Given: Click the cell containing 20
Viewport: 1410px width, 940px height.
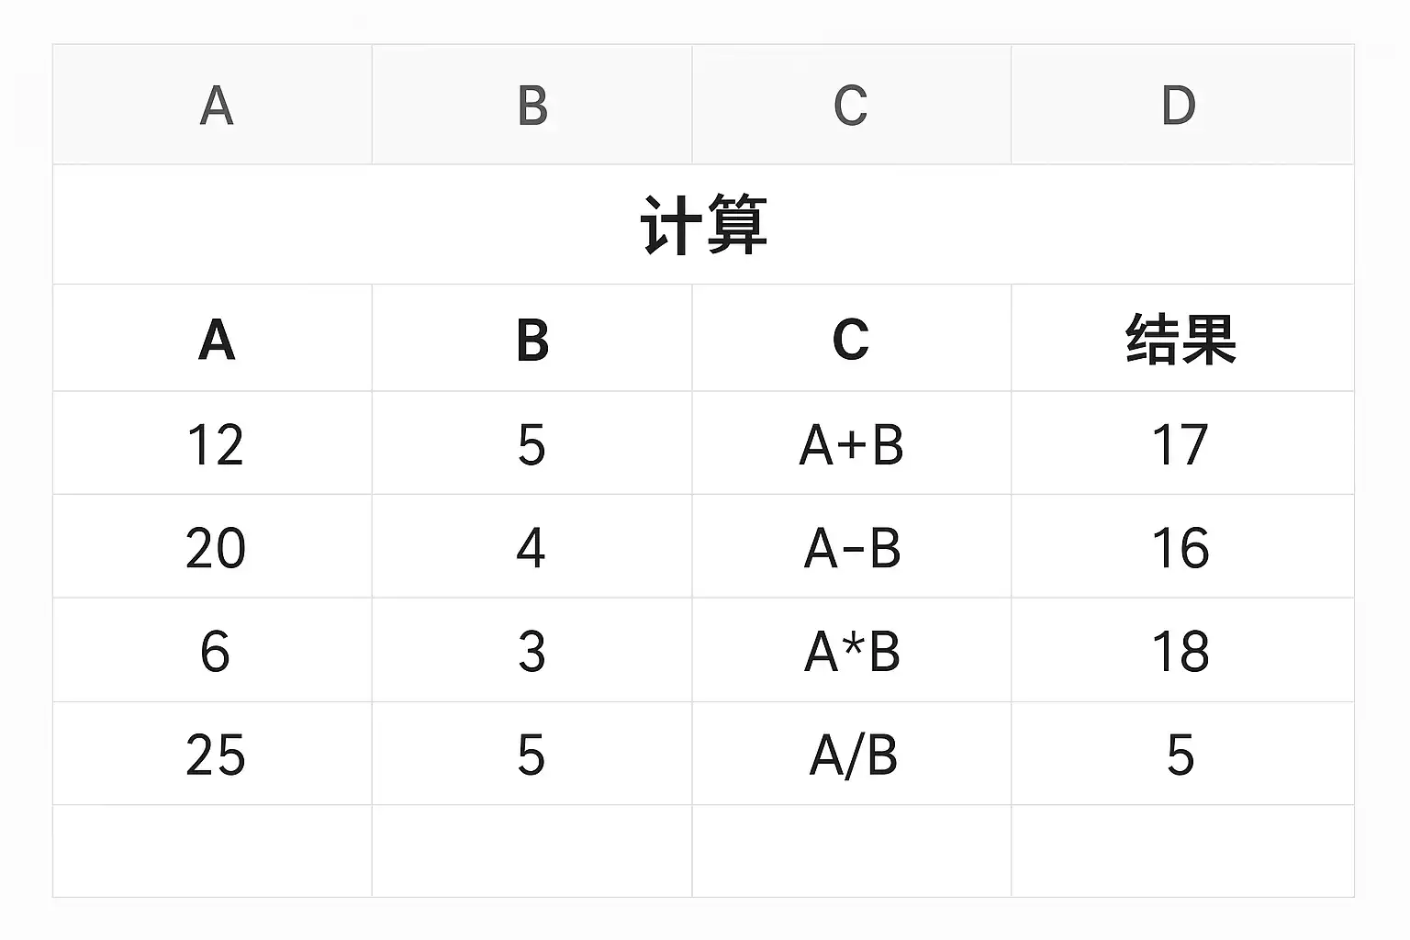Looking at the screenshot, I should (213, 547).
